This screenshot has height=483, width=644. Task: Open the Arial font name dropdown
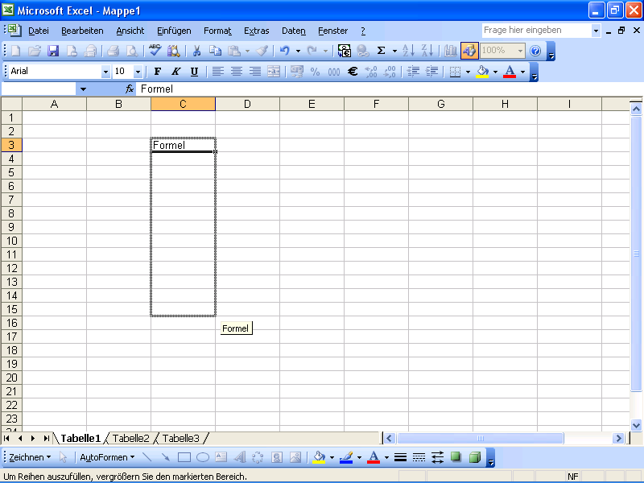tap(105, 72)
